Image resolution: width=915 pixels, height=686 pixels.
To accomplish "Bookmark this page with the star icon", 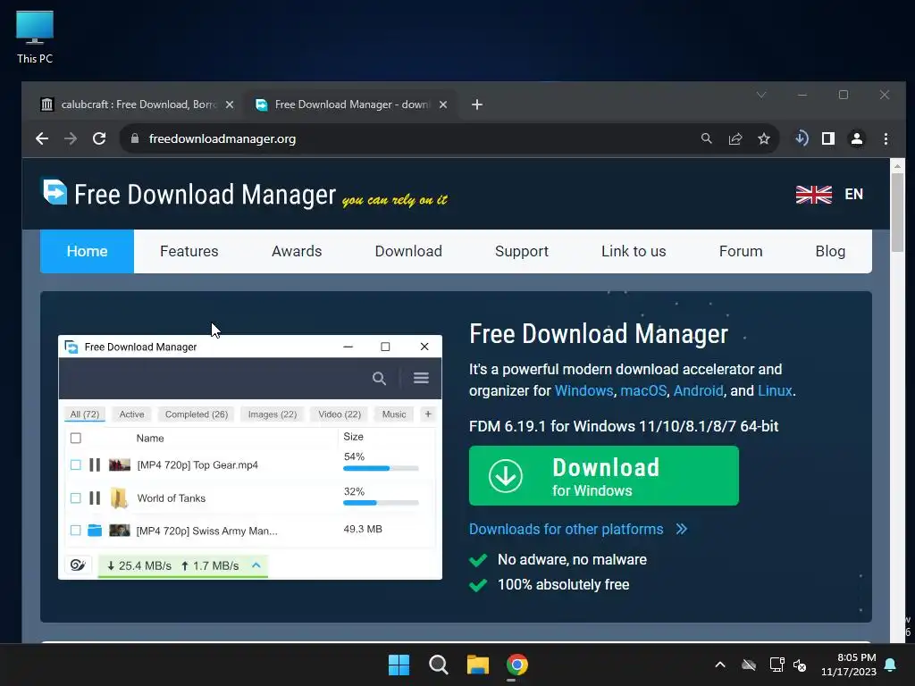I will pos(764,138).
